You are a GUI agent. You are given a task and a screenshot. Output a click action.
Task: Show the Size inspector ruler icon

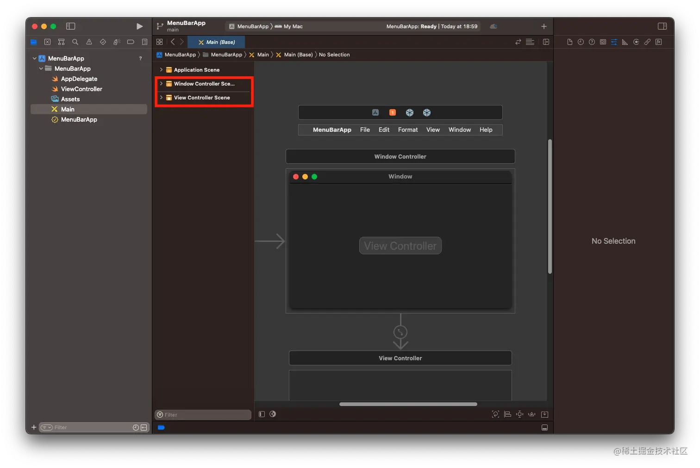(625, 42)
